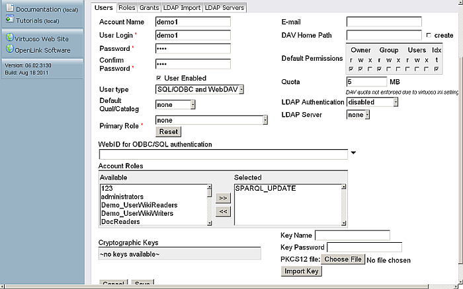
Task: Toggle Users read permission checkbox
Action: click(x=407, y=69)
